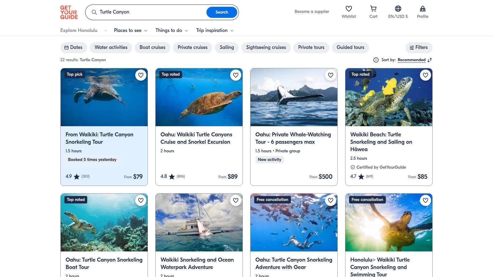Click the New activity label
The width and height of the screenshot is (493, 277).
(x=270, y=160)
